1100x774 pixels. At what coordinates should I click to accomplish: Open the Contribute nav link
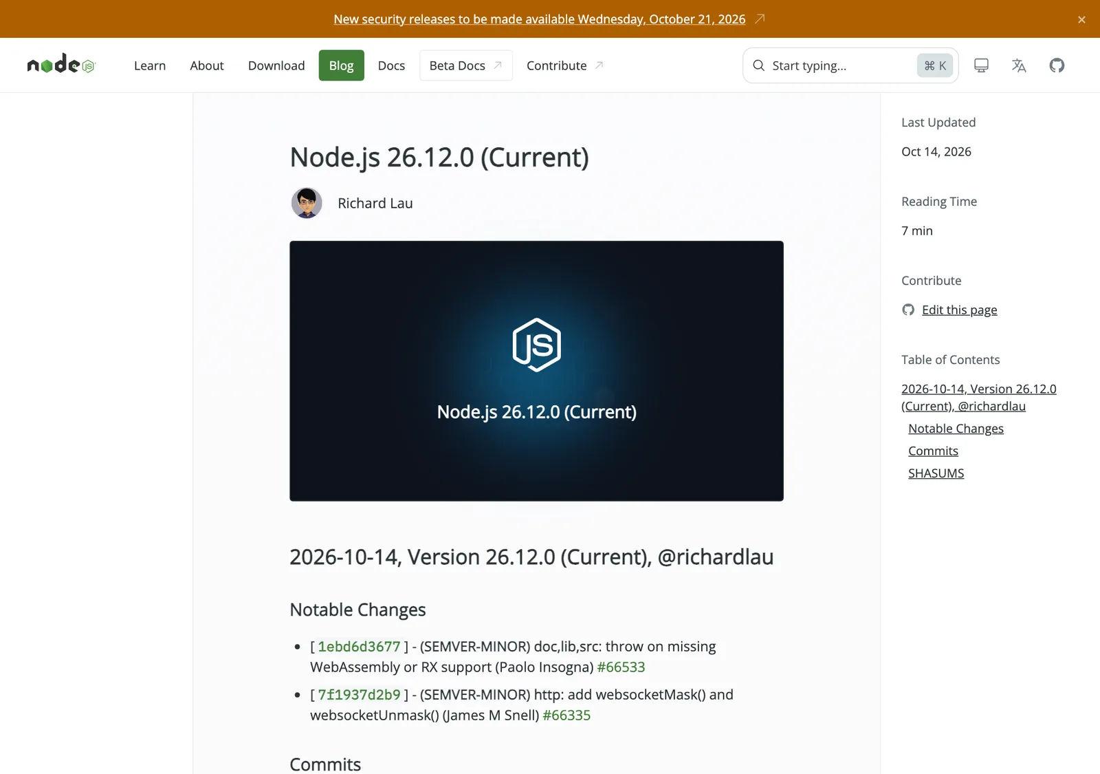[565, 65]
